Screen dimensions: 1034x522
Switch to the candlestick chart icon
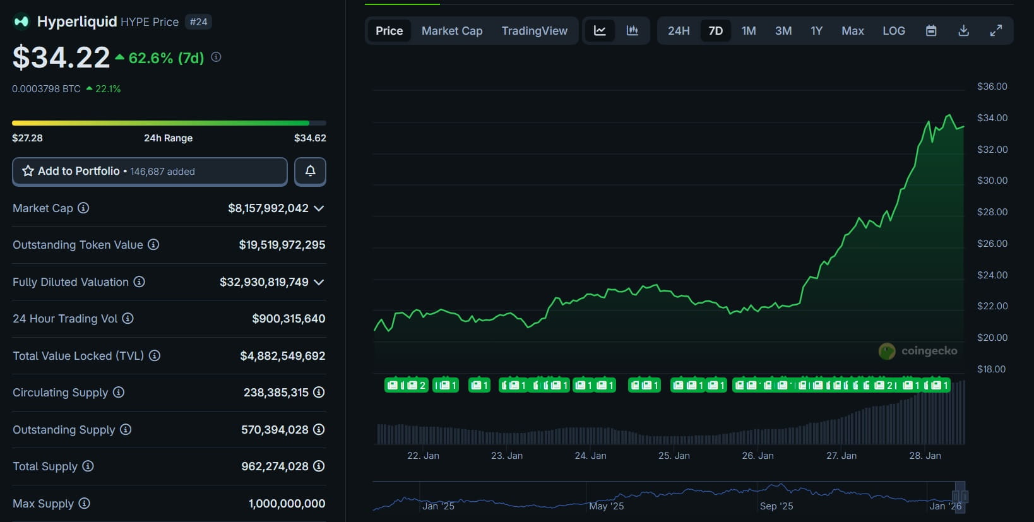[x=632, y=31]
